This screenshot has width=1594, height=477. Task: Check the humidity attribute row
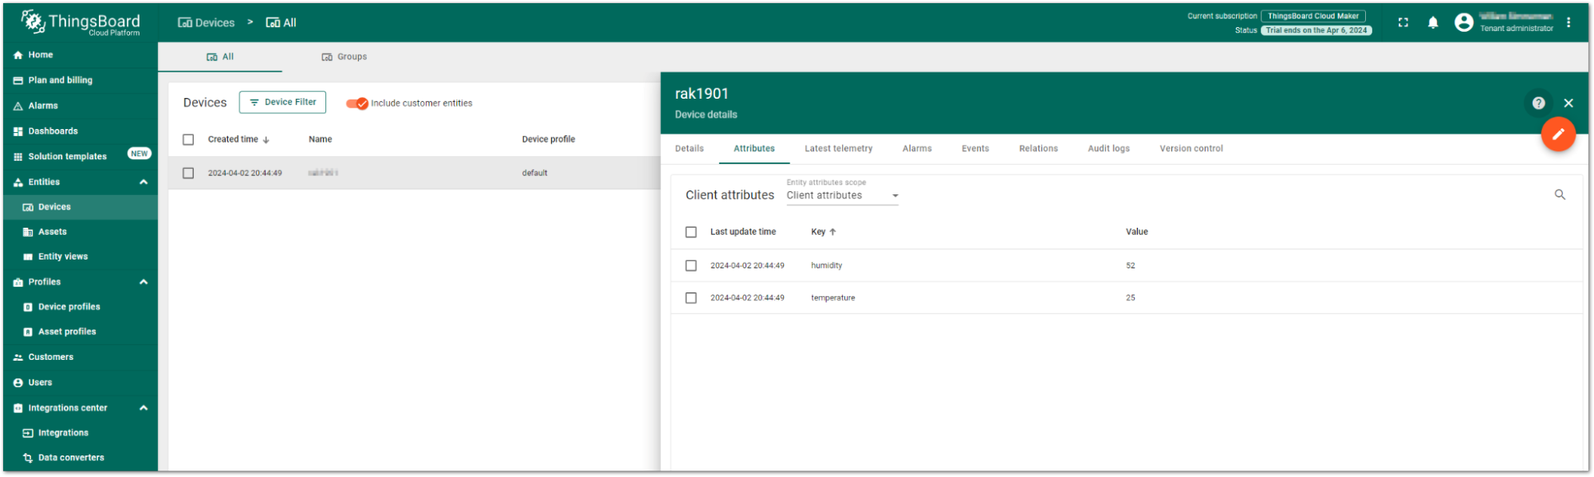point(691,266)
